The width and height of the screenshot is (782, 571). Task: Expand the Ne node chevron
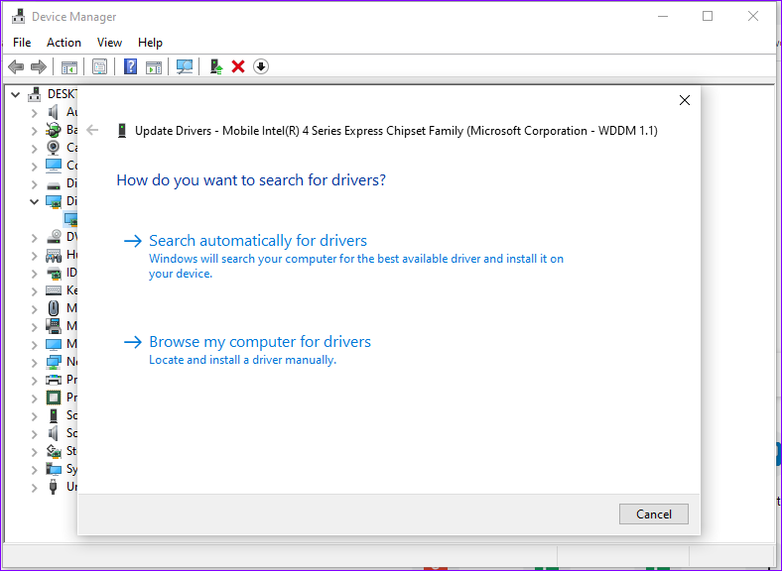pos(34,363)
